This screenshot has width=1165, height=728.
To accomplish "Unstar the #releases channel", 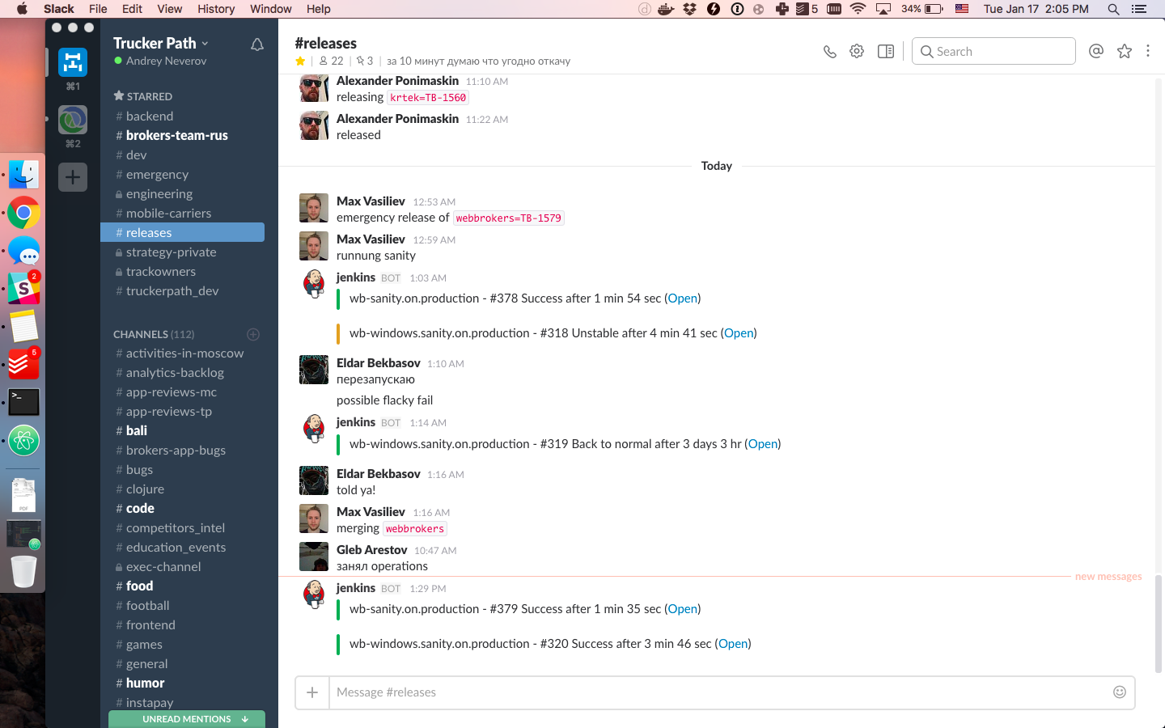I will pos(300,61).
